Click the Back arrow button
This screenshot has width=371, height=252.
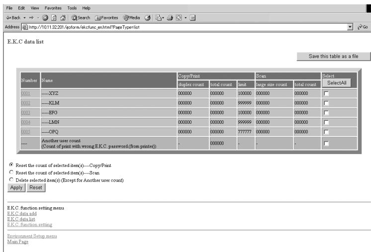click(x=13, y=18)
